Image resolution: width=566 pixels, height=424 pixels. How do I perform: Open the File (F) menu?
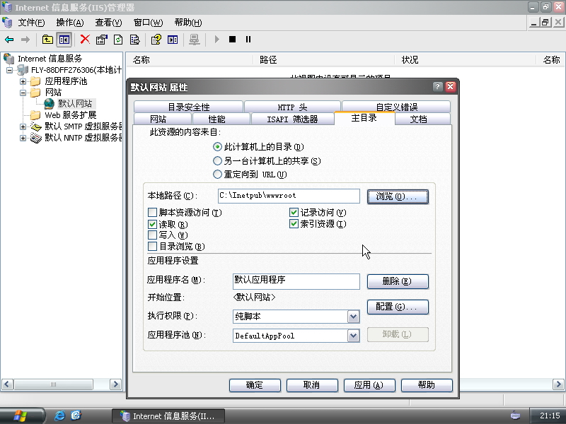coord(31,23)
